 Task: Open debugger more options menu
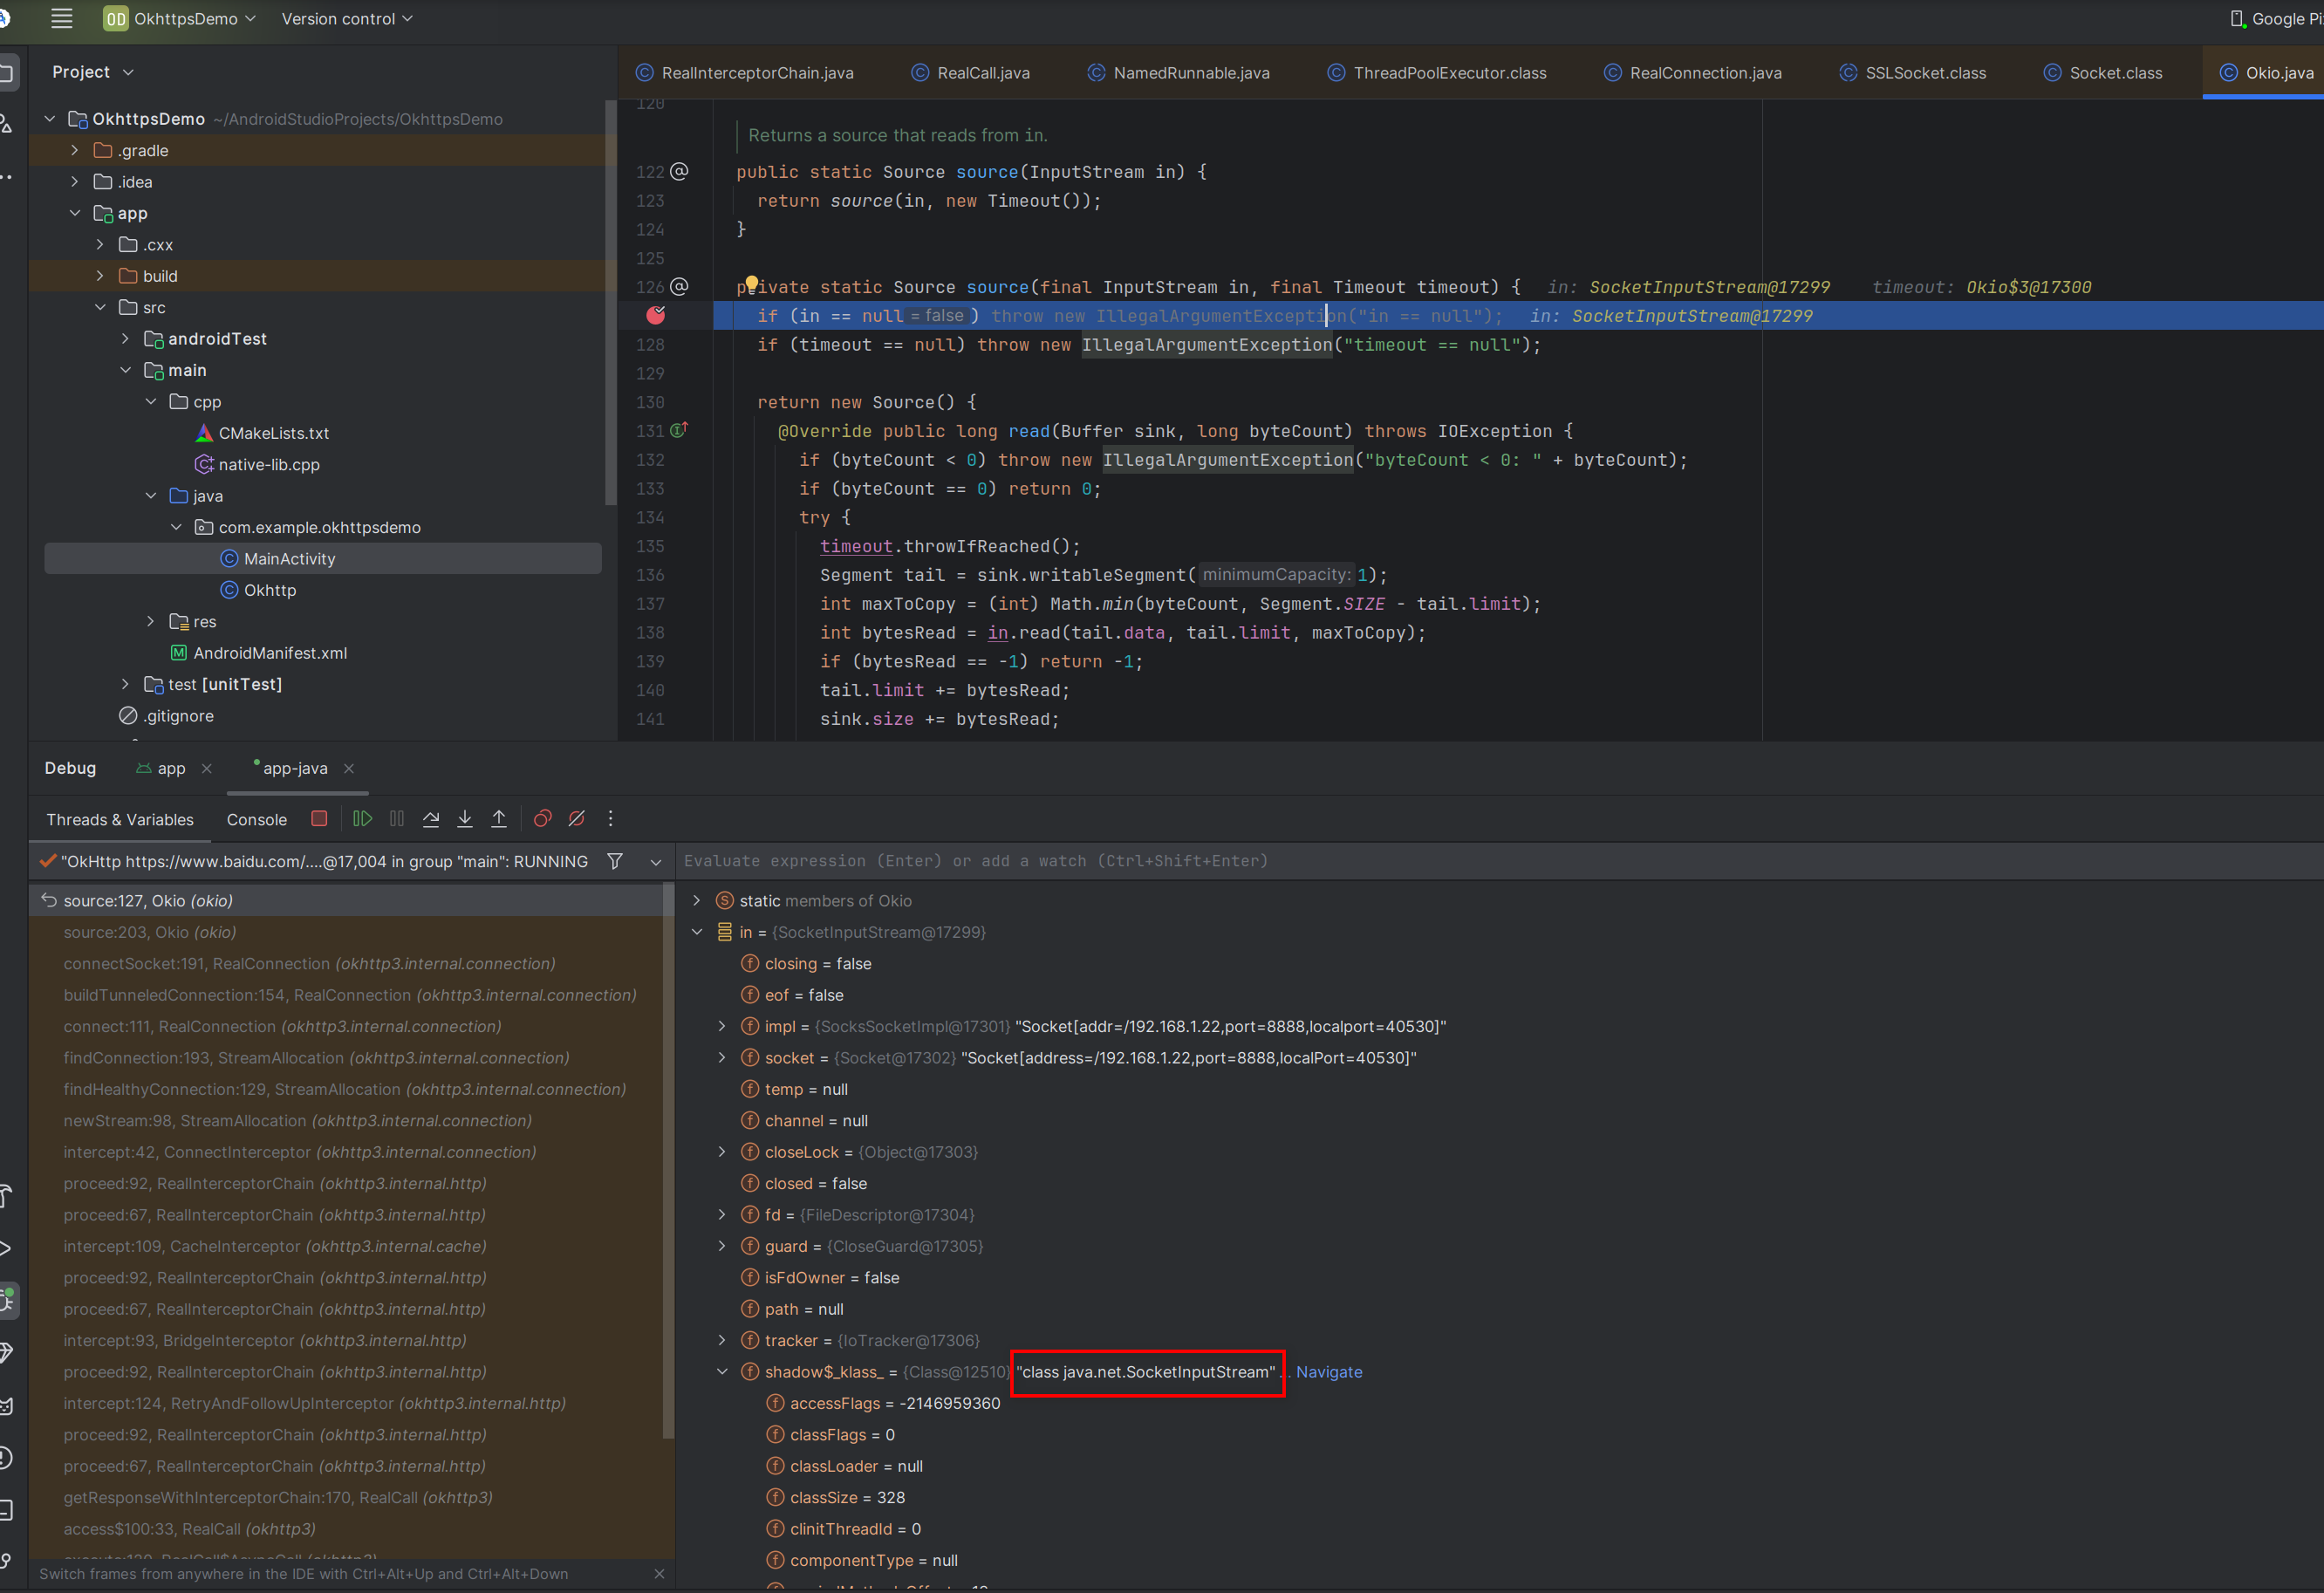tap(610, 818)
